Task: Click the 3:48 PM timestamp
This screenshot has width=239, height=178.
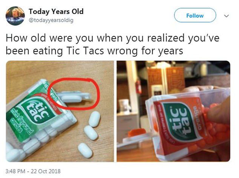Action: click(15, 171)
